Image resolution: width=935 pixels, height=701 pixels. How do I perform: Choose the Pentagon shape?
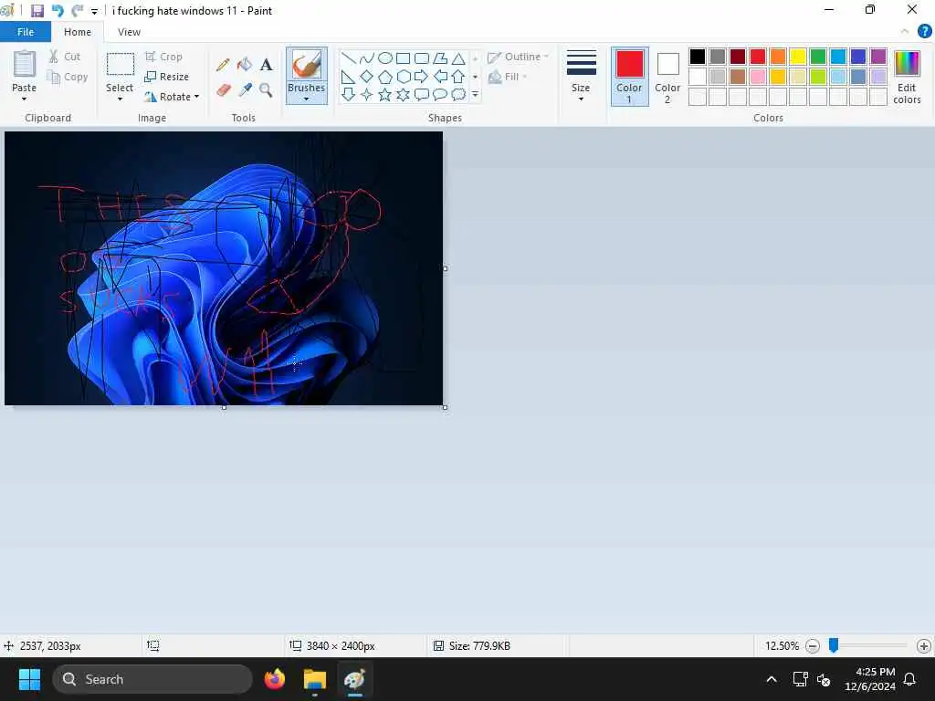385,77
